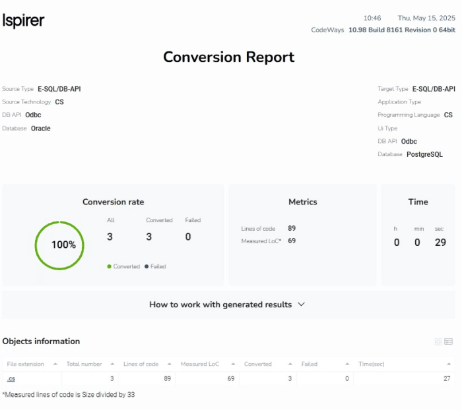Toggle the green Converted legend item

point(123,266)
